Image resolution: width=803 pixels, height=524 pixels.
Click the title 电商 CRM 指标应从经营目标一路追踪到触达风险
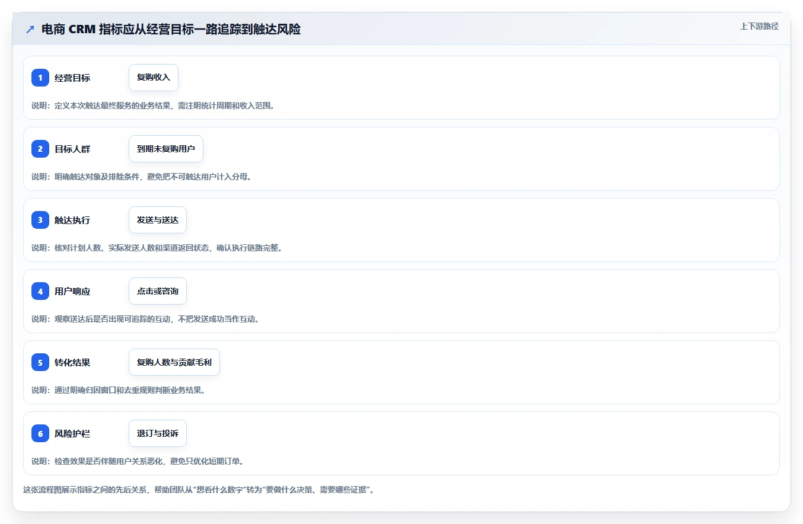coord(171,29)
